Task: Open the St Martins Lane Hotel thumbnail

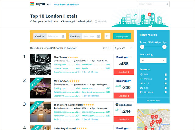Action: tap(41, 112)
